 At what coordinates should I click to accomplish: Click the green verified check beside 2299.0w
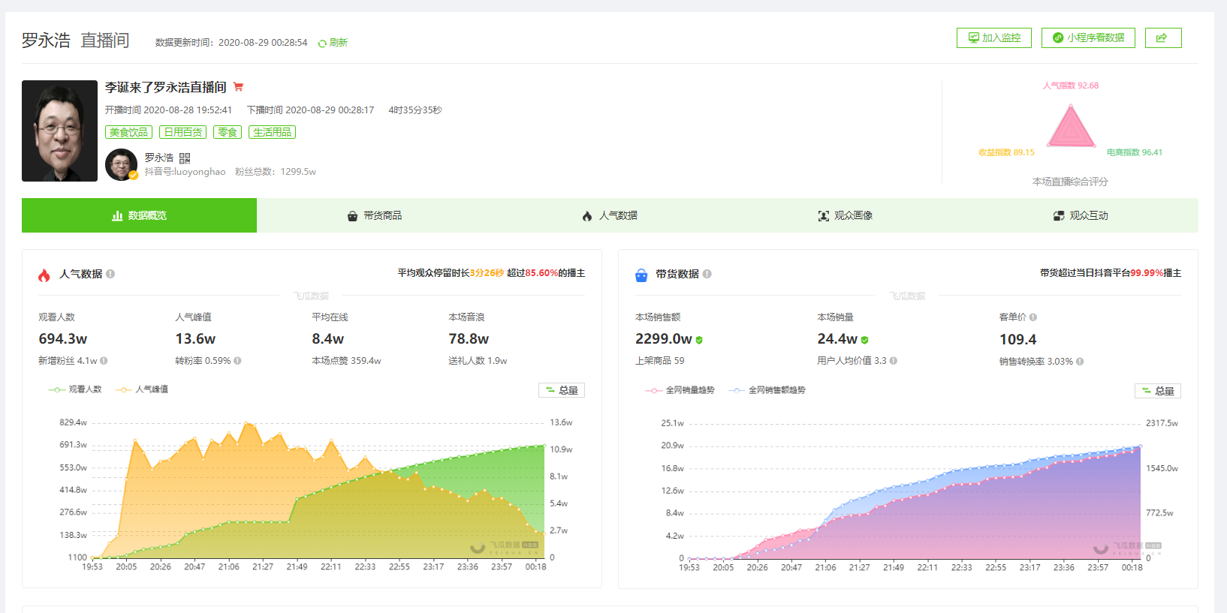699,340
